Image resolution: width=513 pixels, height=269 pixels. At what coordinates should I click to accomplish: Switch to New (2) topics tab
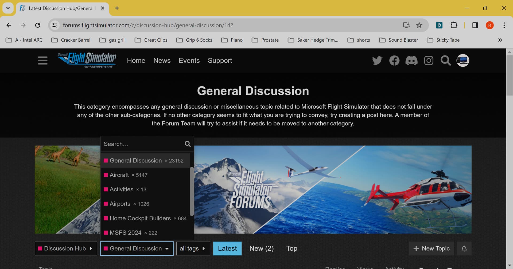click(262, 248)
